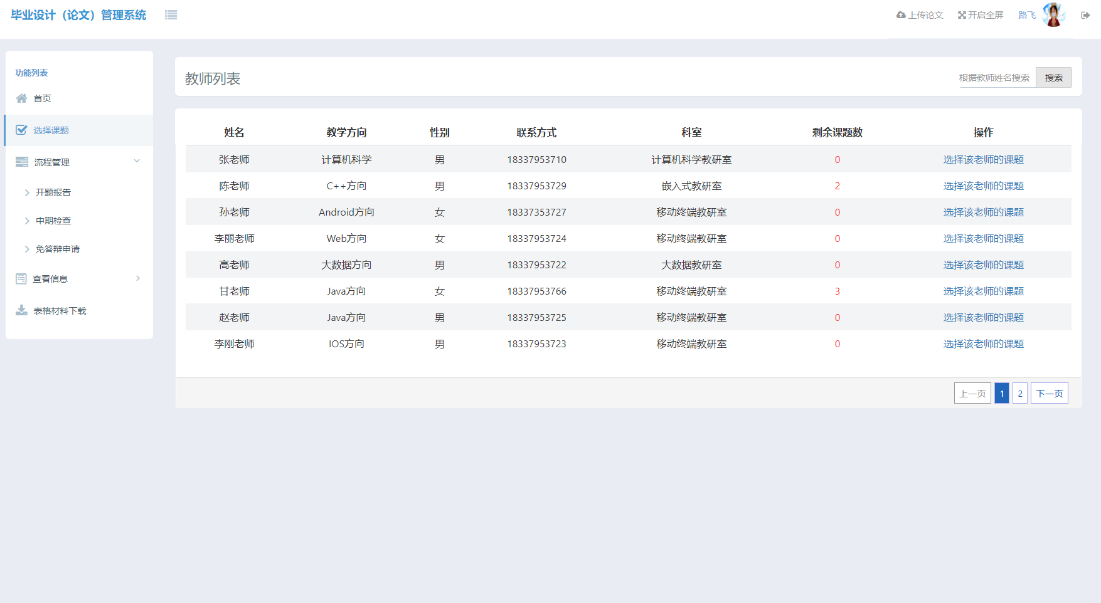Expand the 开题报告 submenu arrow
Screen dimensions: 1101x603
pyautogui.click(x=27, y=192)
